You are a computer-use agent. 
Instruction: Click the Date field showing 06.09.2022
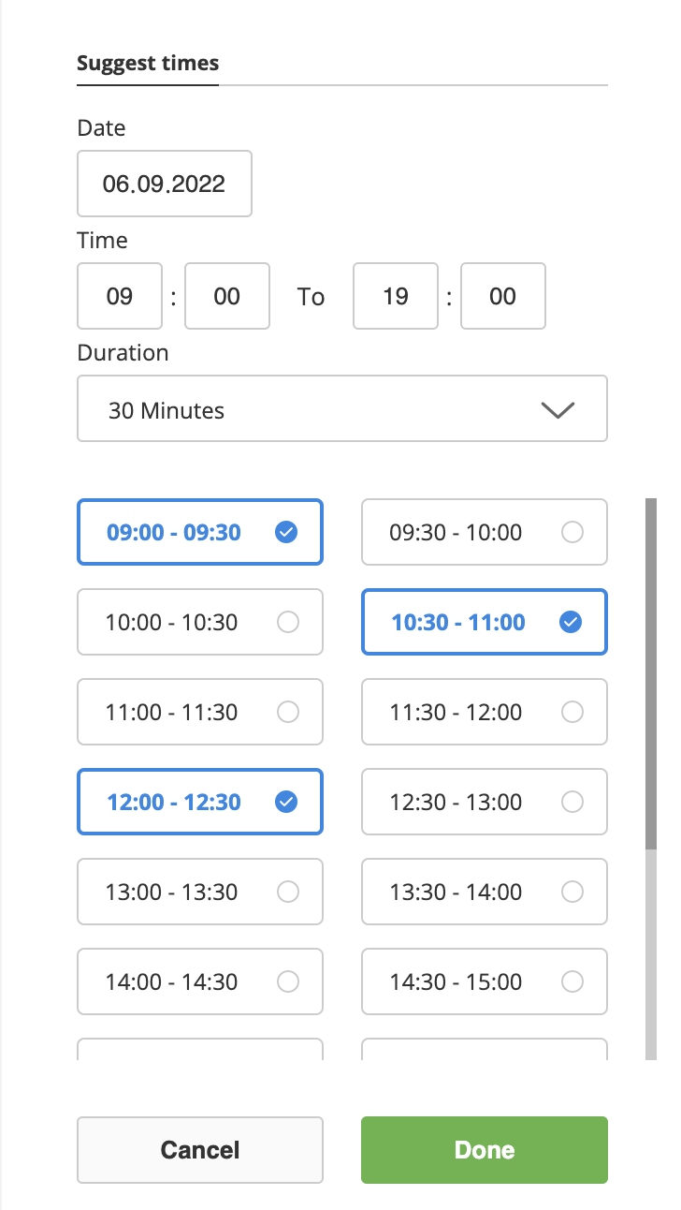165,184
